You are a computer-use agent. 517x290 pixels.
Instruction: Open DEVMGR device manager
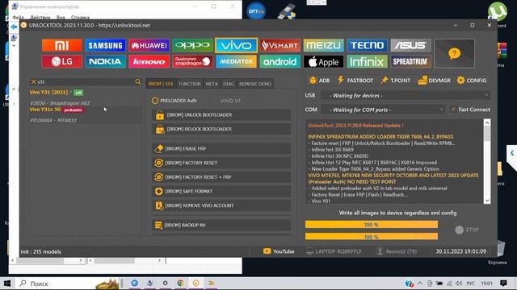[x=434, y=81]
